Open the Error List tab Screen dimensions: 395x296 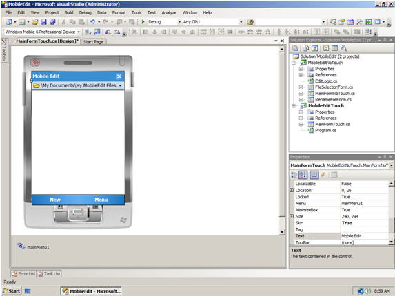(x=23, y=273)
